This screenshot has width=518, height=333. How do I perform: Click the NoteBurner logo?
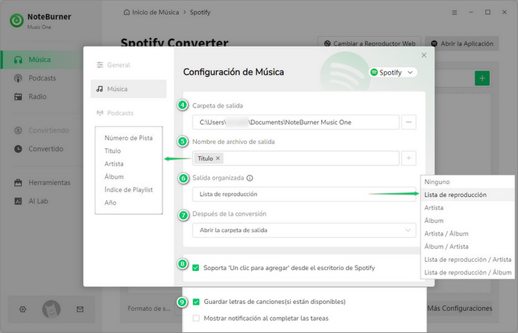[x=17, y=21]
